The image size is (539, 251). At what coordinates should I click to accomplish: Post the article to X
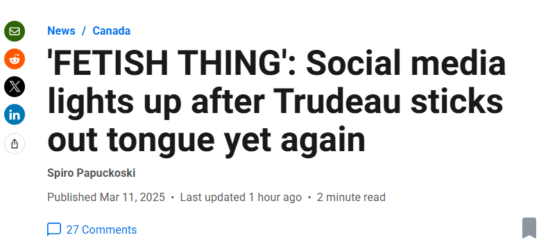pos(15,87)
